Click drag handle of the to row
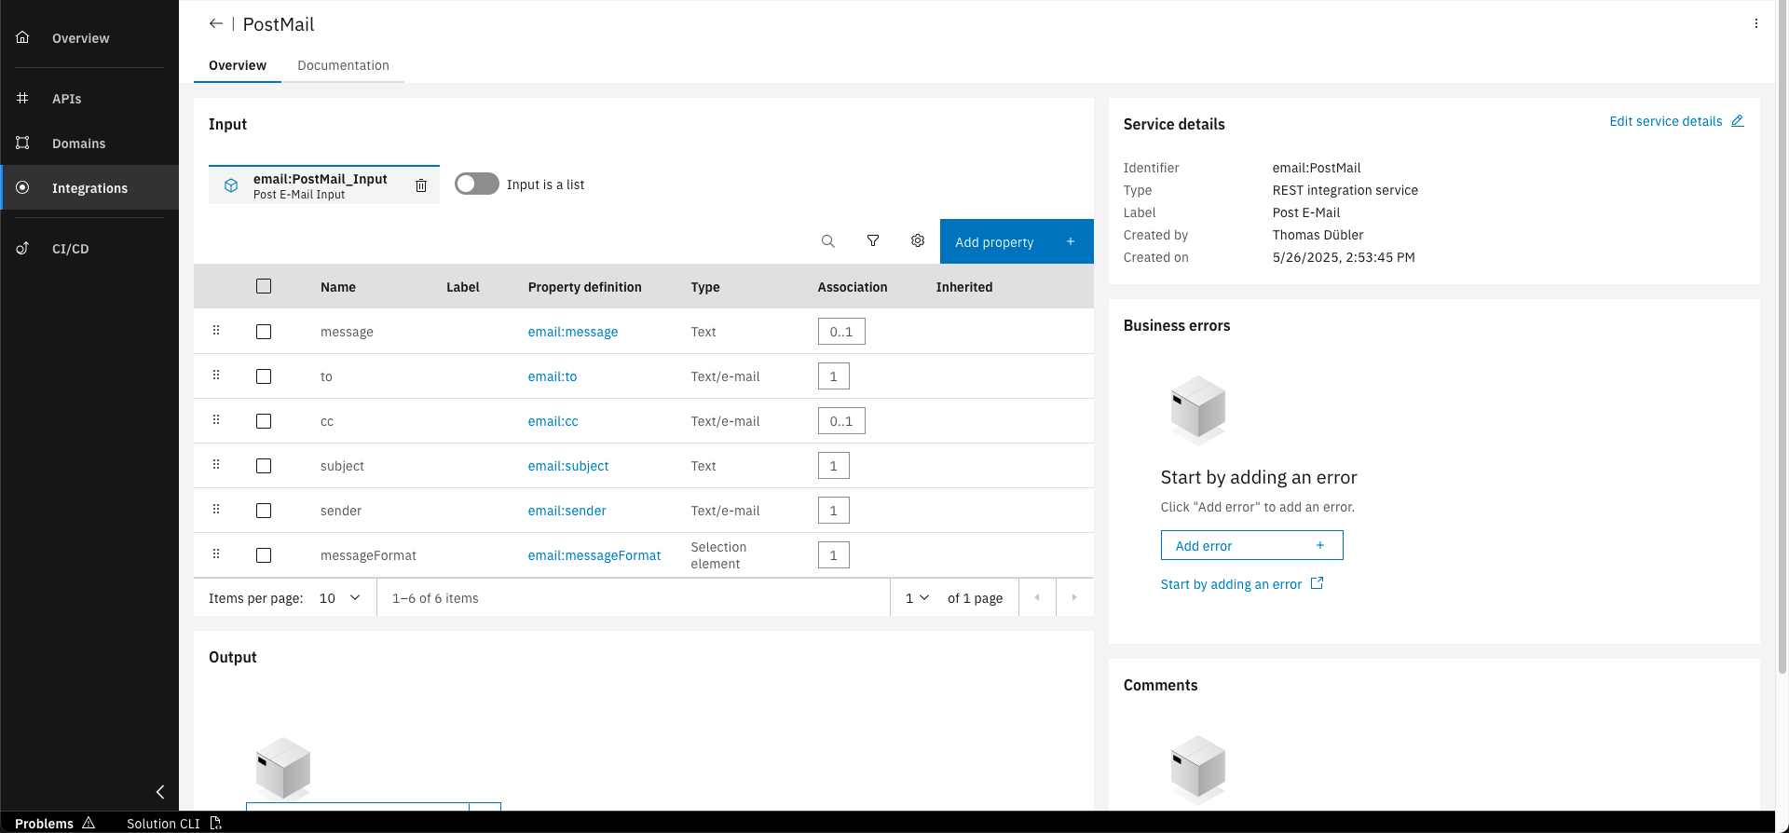1789x833 pixels. [216, 376]
